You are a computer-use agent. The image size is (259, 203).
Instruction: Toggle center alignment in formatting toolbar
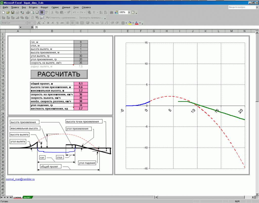pos(72,23)
